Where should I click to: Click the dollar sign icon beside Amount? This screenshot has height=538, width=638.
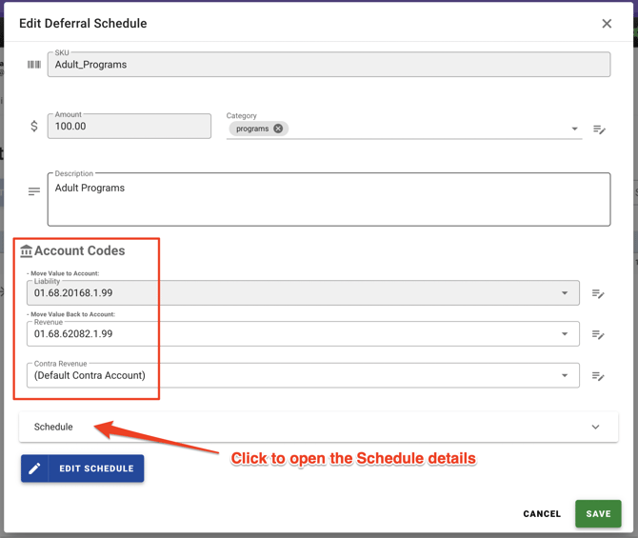34,126
